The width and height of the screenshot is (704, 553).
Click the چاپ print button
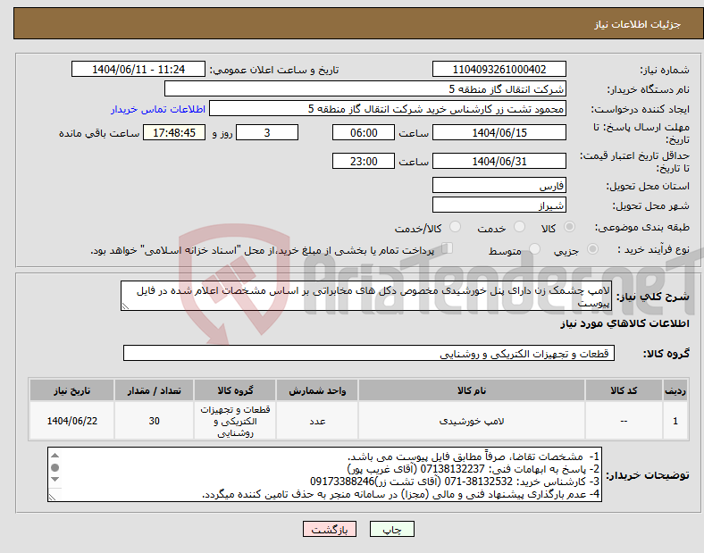[392, 529]
